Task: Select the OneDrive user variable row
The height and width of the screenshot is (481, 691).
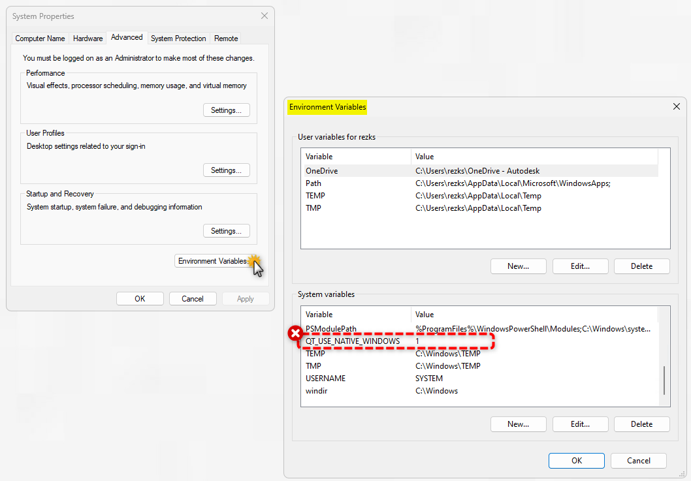Action: (x=479, y=171)
